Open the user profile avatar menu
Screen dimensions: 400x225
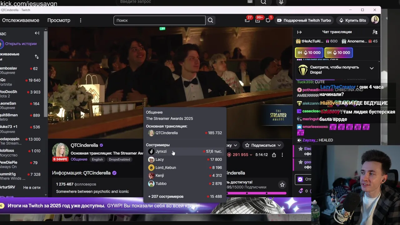[375, 20]
